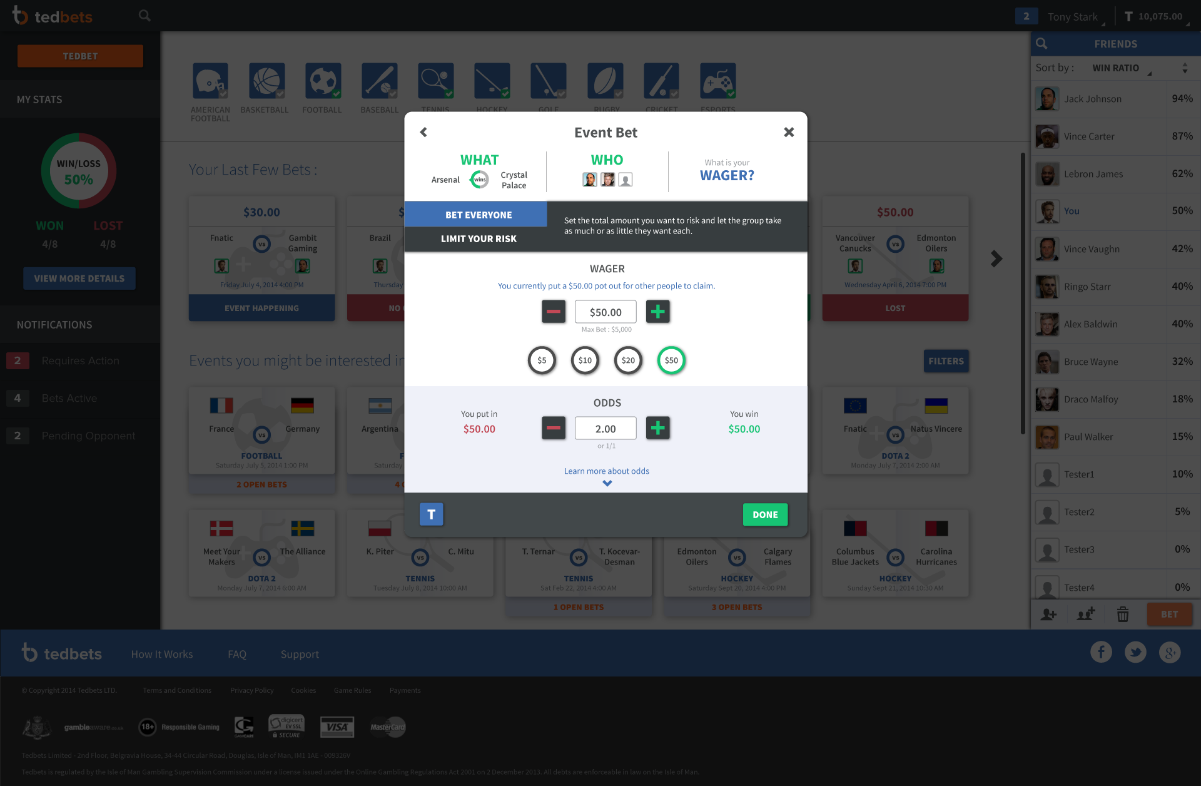Expand the Tony Stark user menu

[1072, 17]
